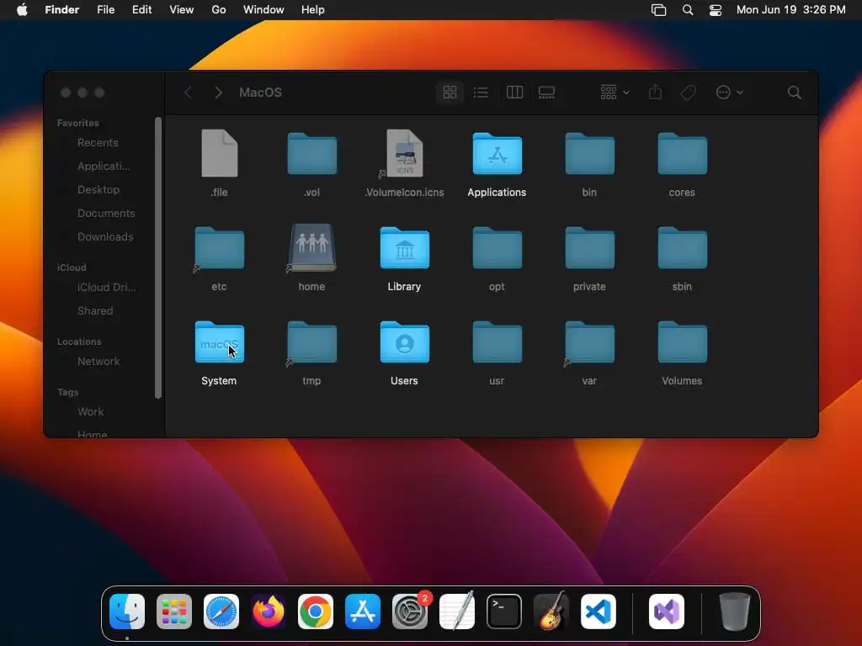862x646 pixels.
Task: Open the tmp folder alias
Action: point(311,342)
